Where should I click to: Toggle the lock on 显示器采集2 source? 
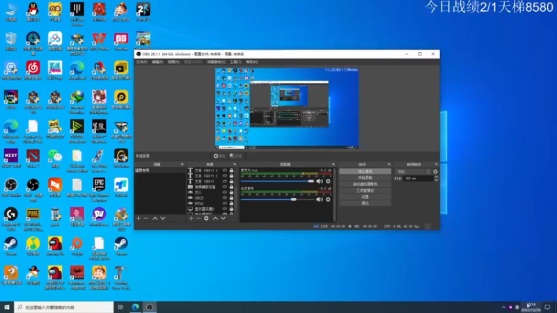pos(232,209)
